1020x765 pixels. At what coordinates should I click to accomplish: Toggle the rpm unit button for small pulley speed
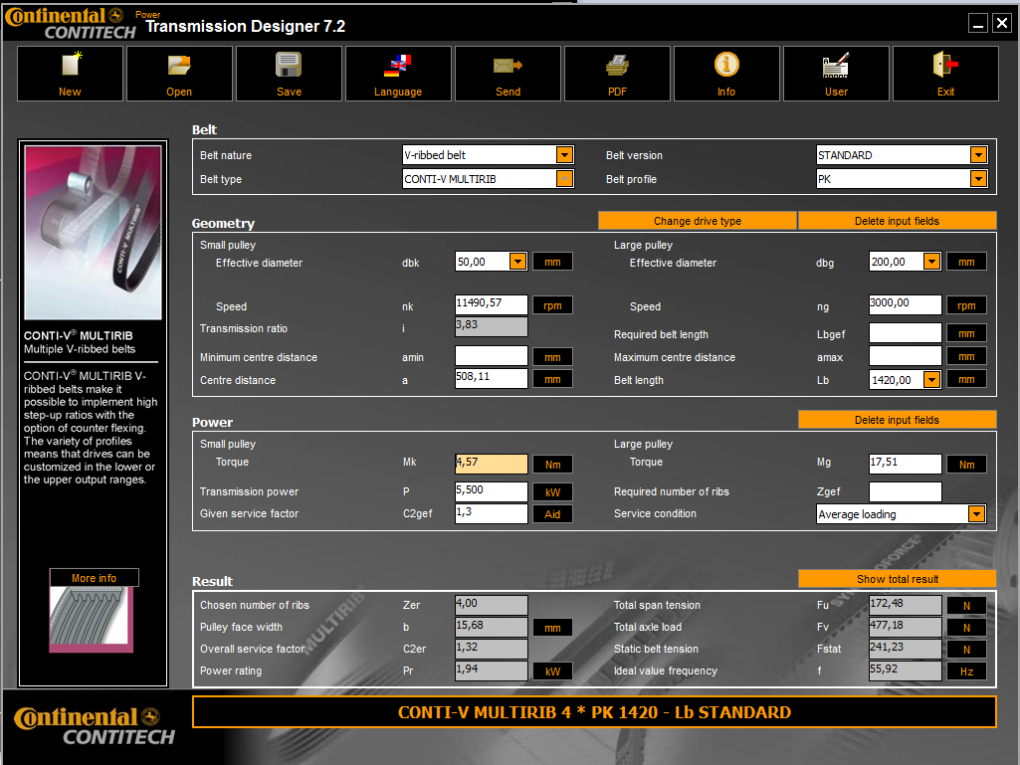(x=552, y=305)
